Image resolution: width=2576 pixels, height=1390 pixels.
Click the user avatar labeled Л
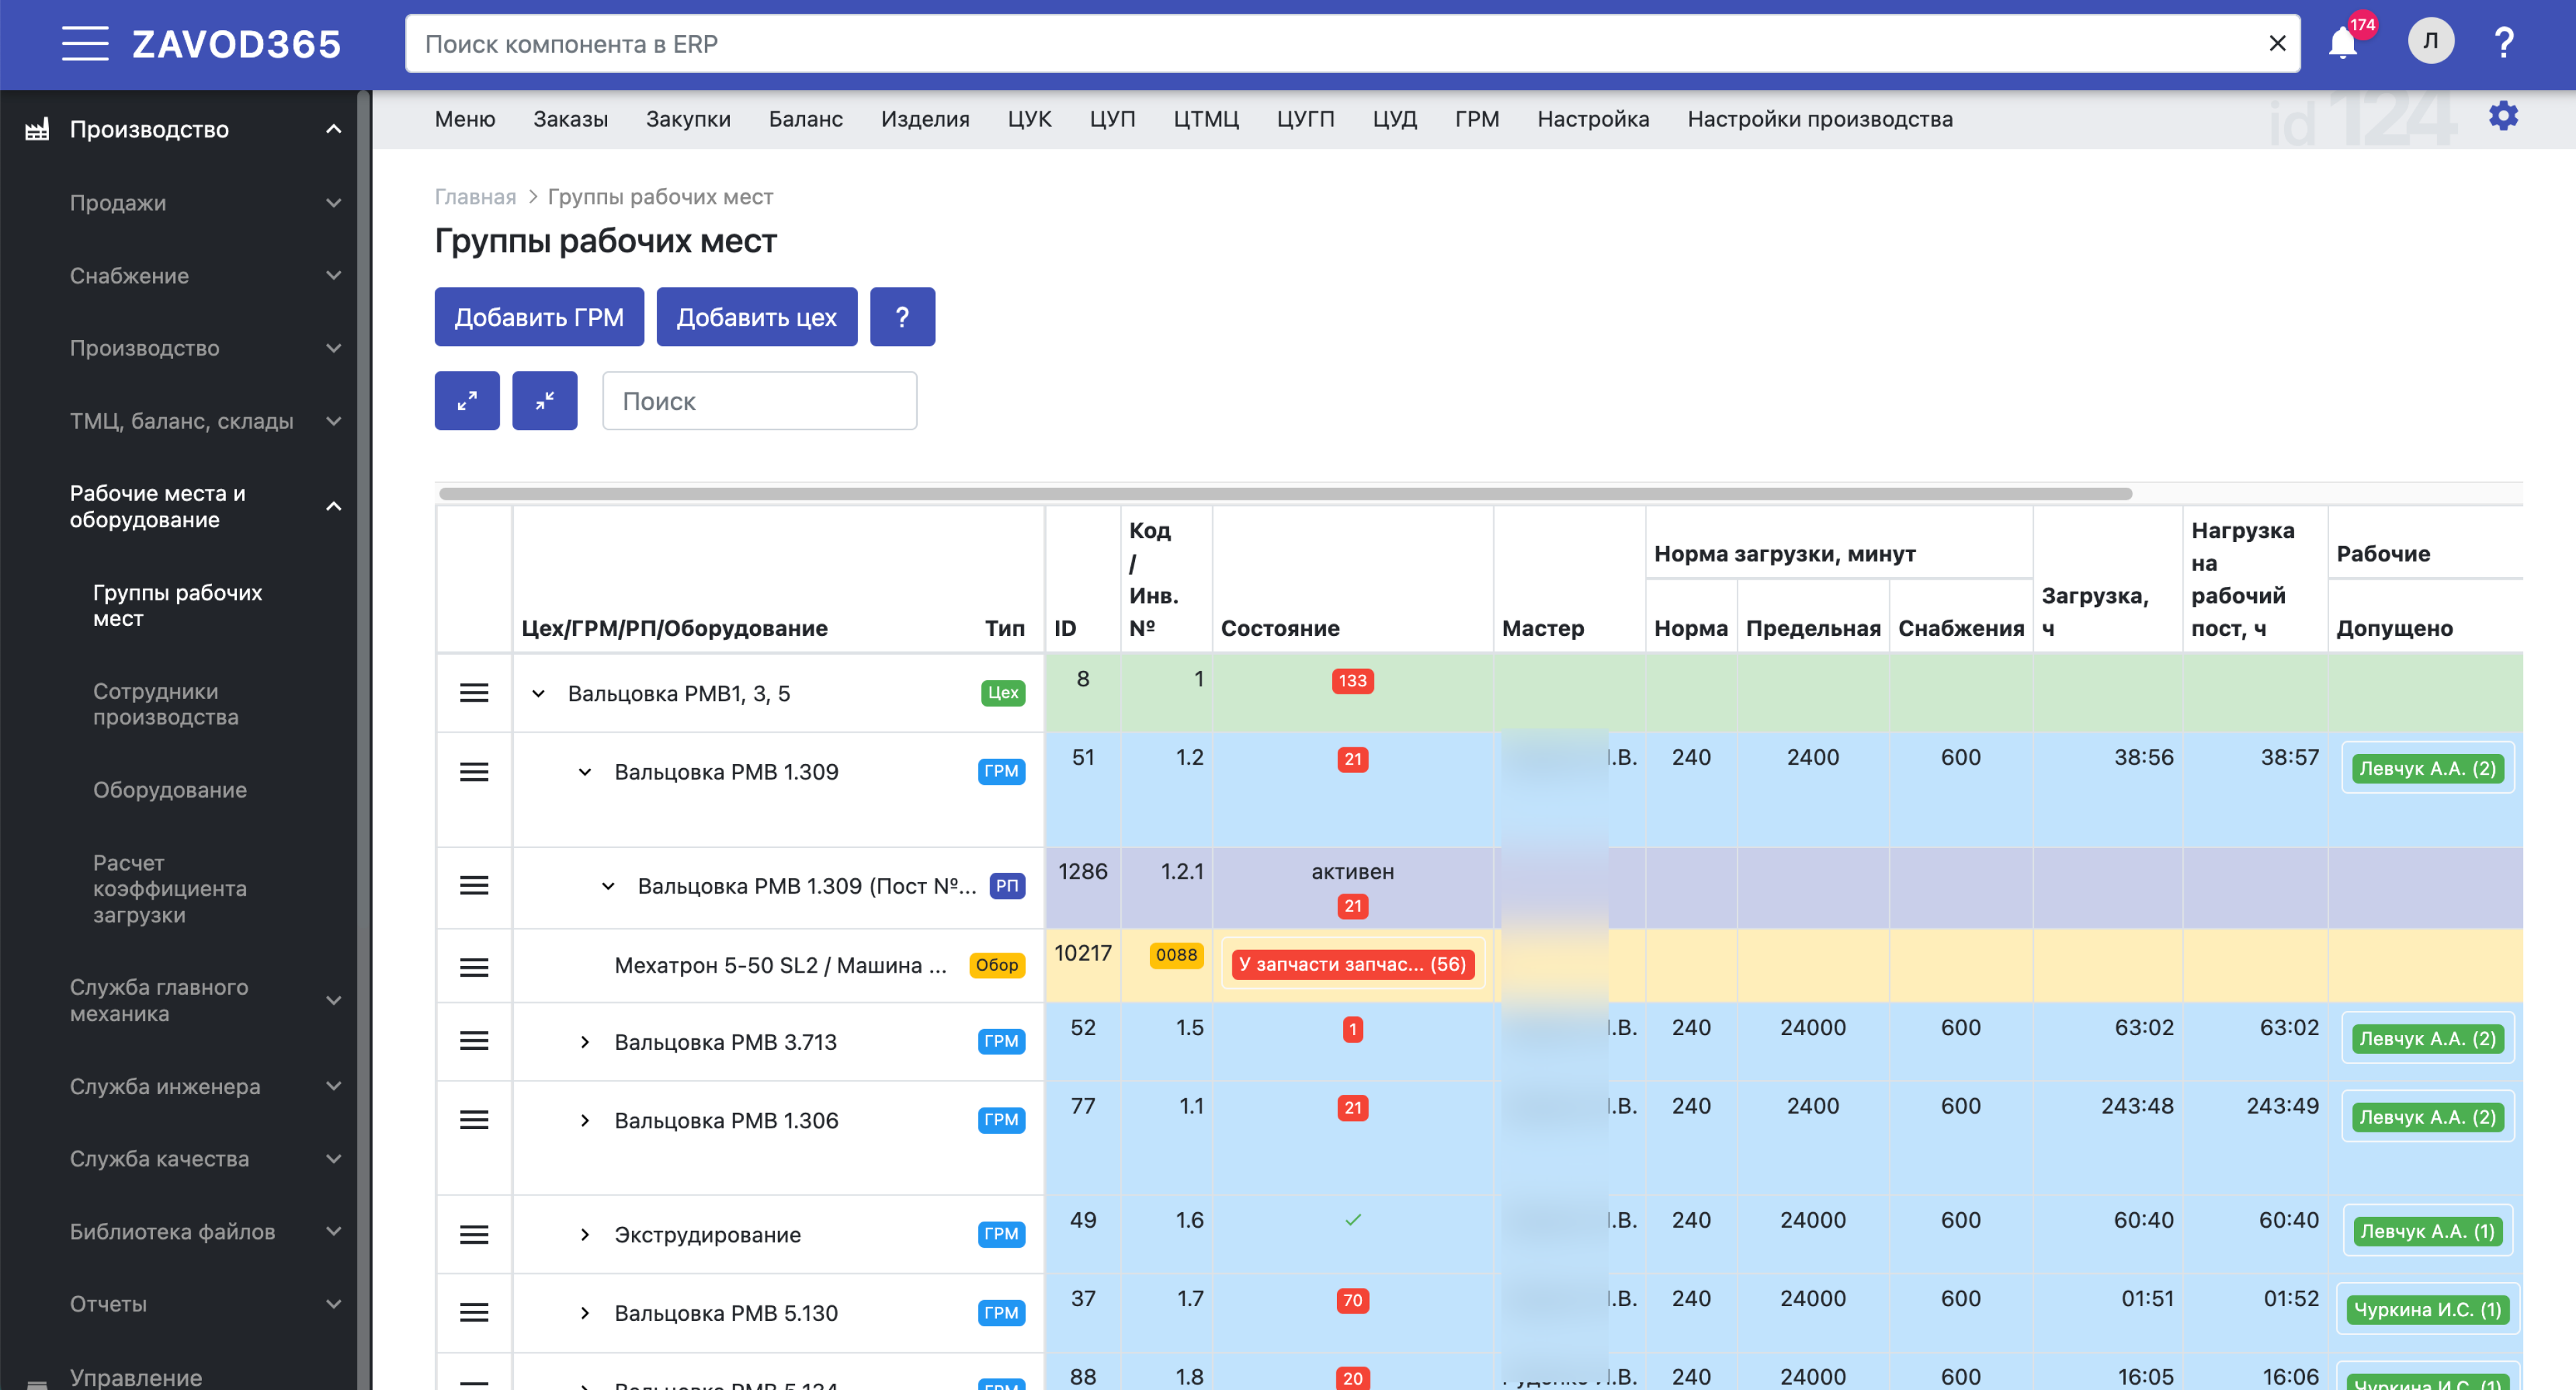(2430, 42)
